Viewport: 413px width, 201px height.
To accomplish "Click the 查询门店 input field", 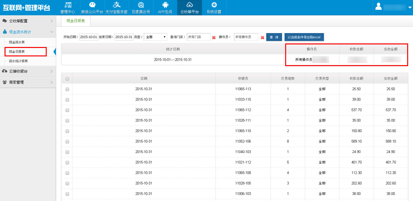I will coord(199,37).
